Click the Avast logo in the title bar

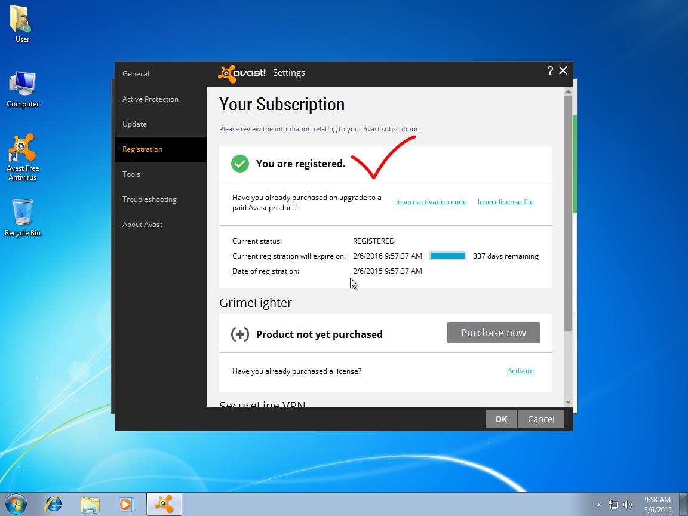coord(242,73)
